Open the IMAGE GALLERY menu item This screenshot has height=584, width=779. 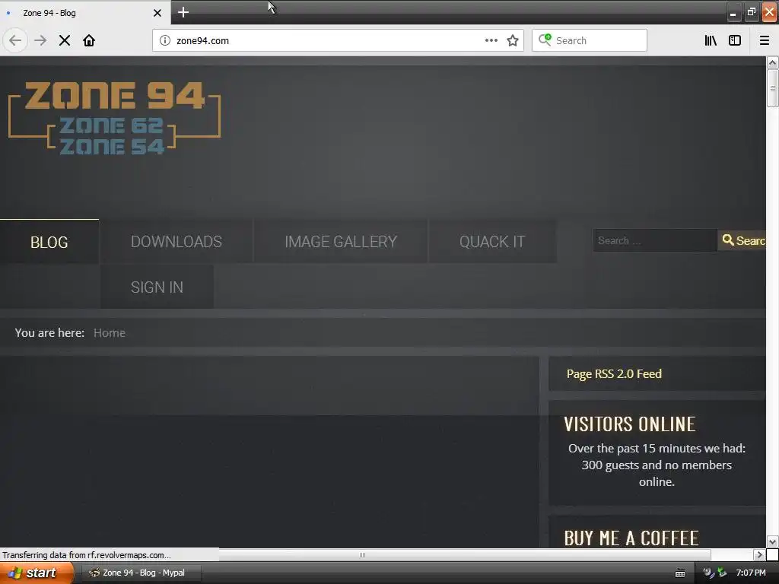click(x=341, y=242)
